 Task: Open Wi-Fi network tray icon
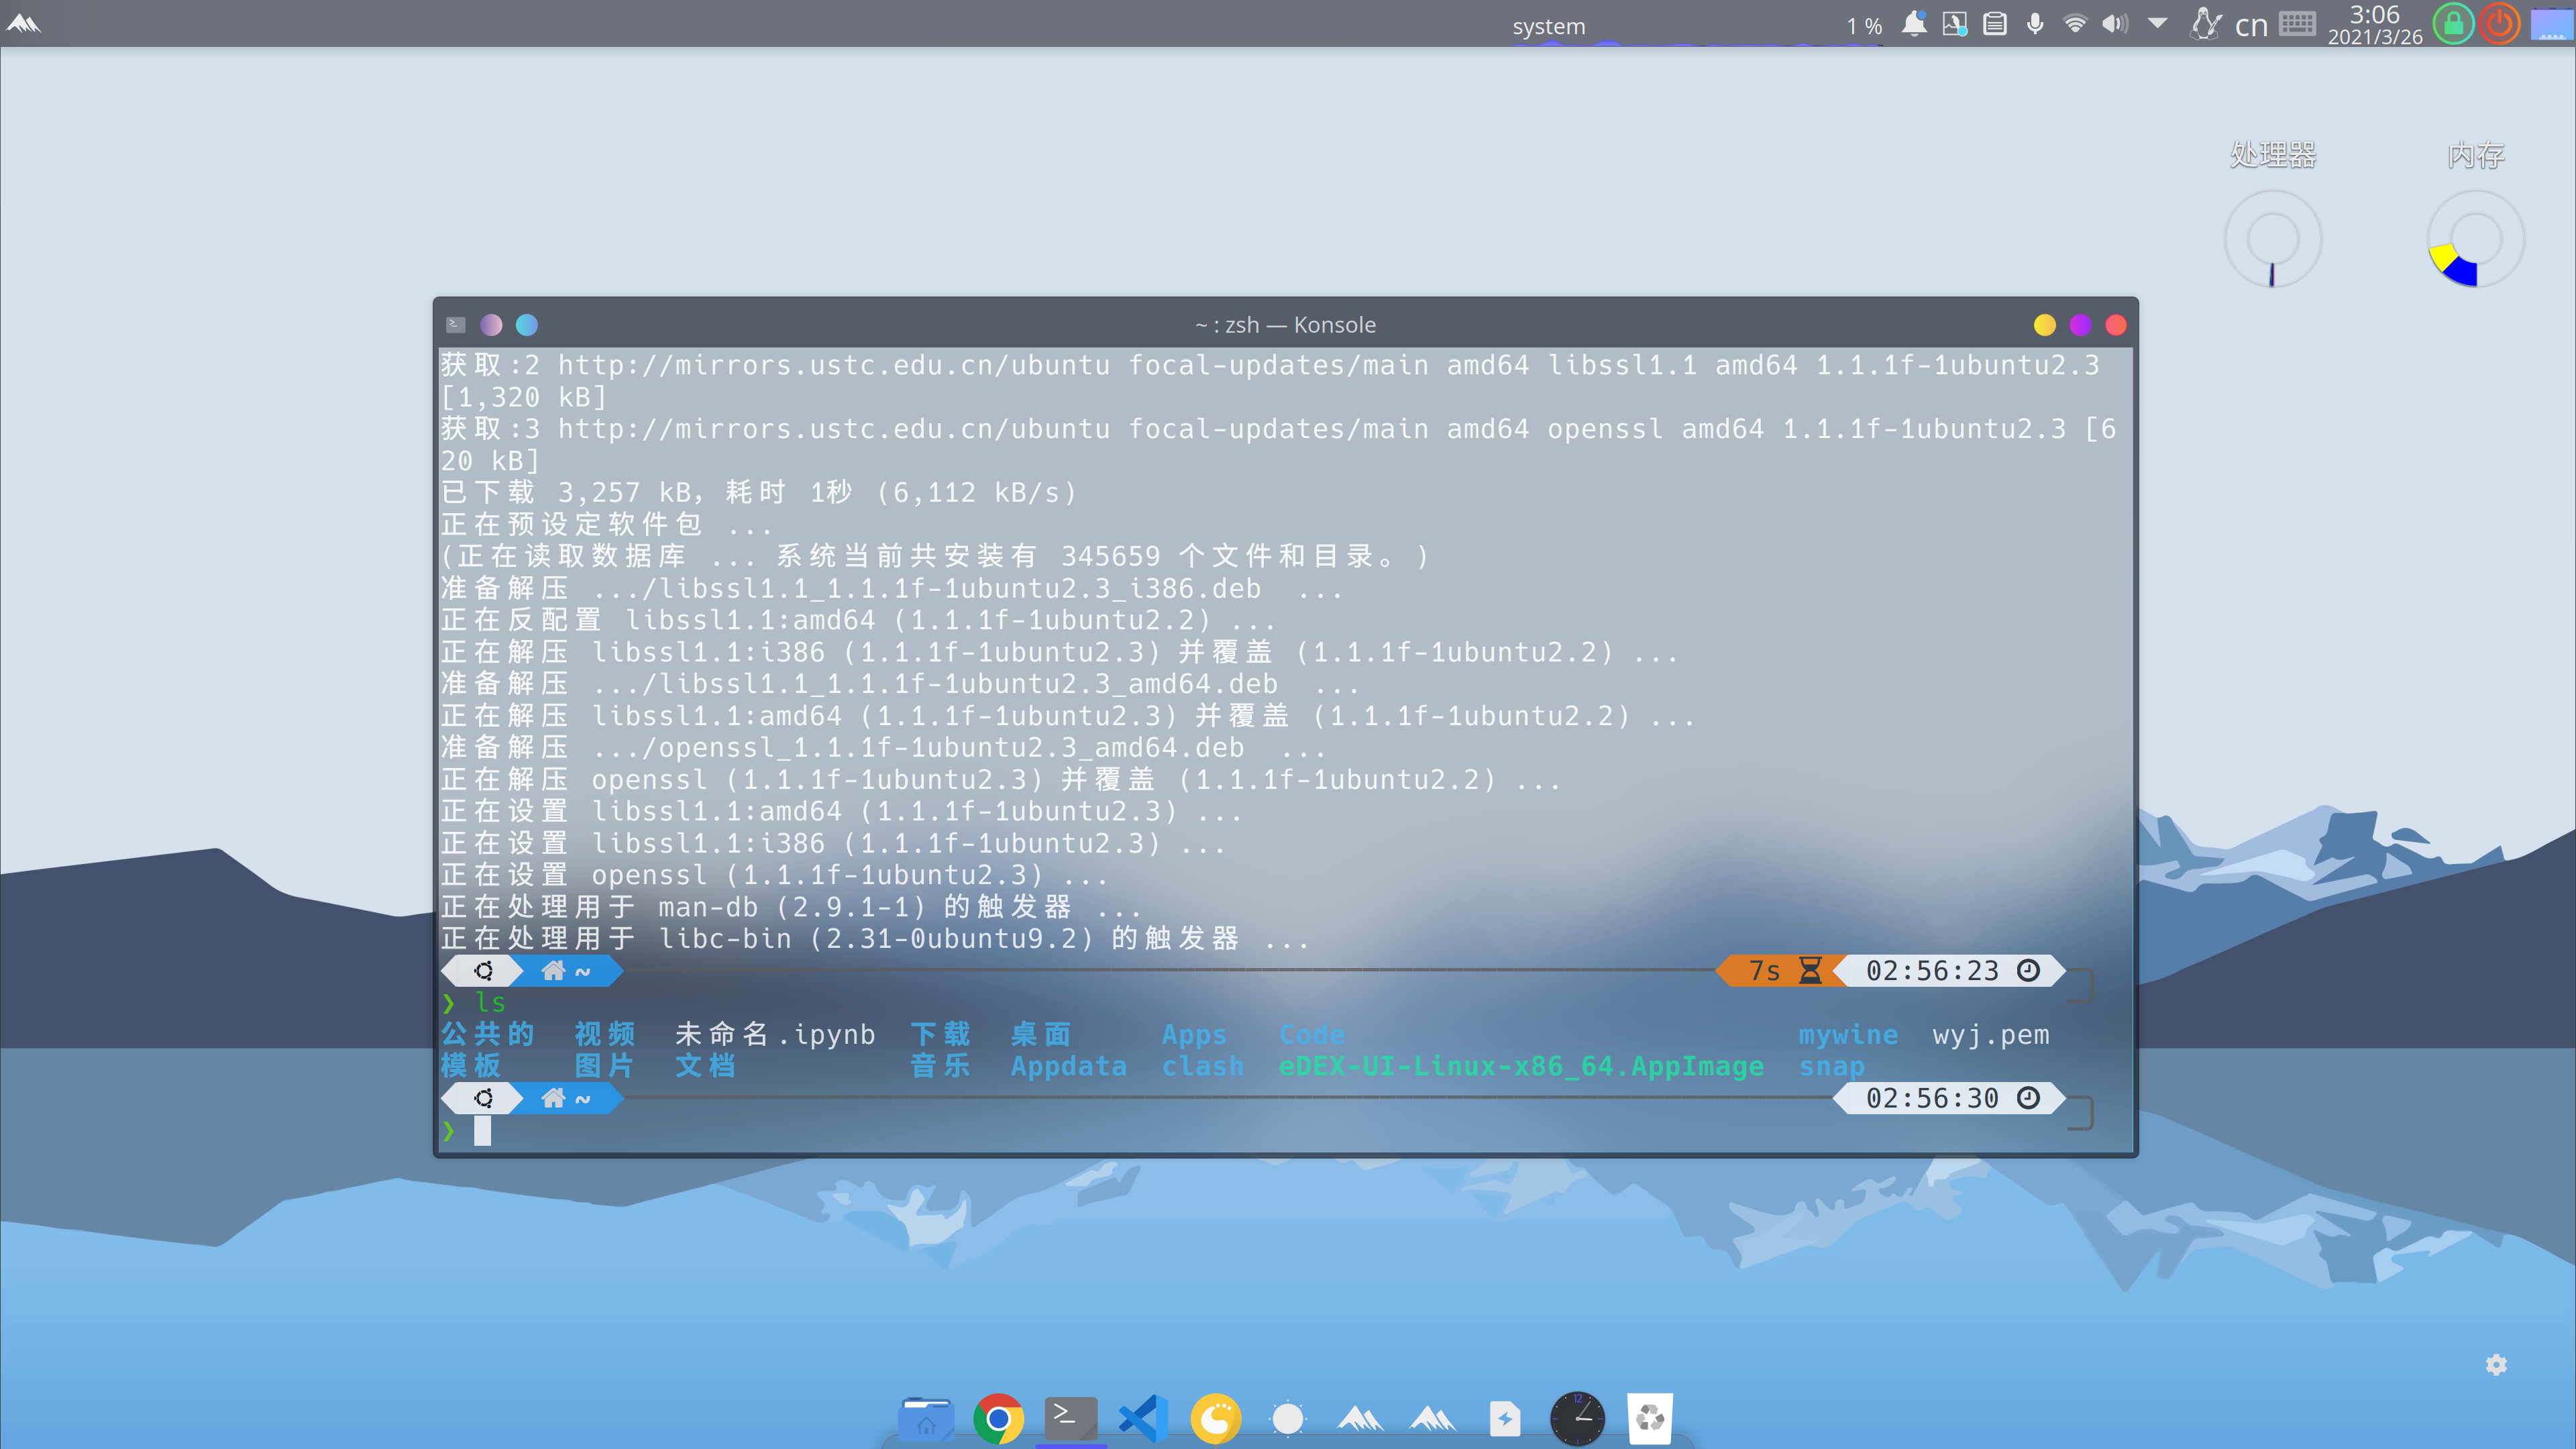(2075, 24)
